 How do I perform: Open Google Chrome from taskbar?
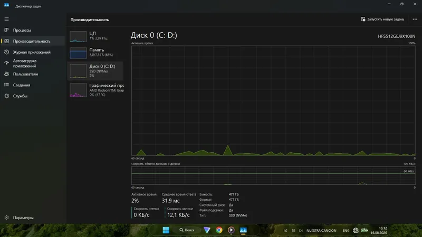[219, 230]
